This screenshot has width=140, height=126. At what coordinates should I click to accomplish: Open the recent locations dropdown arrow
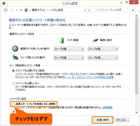17,10
